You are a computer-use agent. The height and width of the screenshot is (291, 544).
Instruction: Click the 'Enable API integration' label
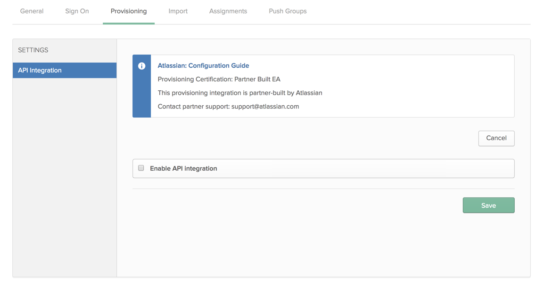pos(183,168)
